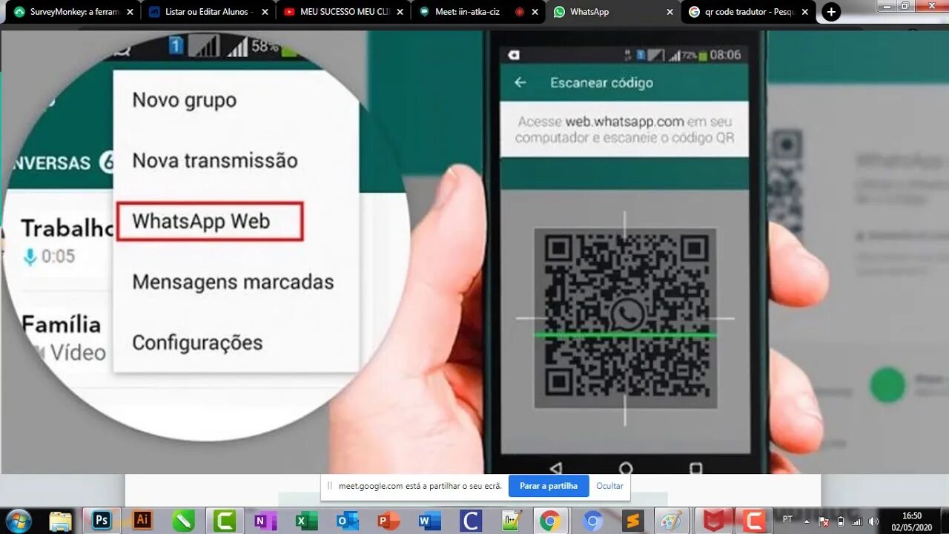Screen dimensions: 949x534
Task: Close the Listar ou Editar Alunos tab
Action: [265, 12]
